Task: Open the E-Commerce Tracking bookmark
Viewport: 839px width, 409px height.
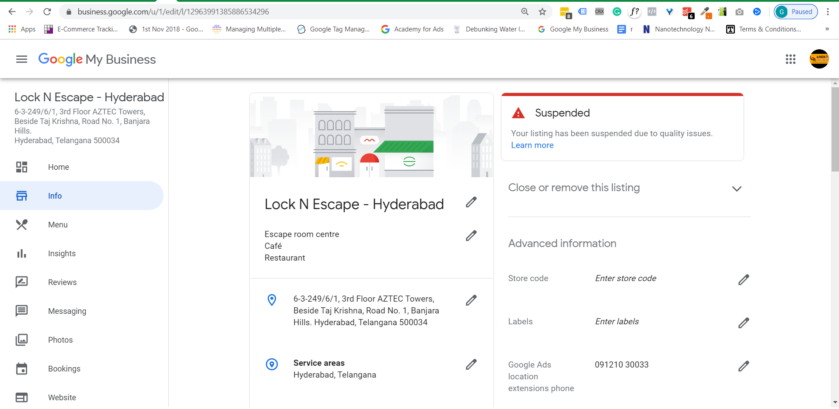Action: point(81,29)
